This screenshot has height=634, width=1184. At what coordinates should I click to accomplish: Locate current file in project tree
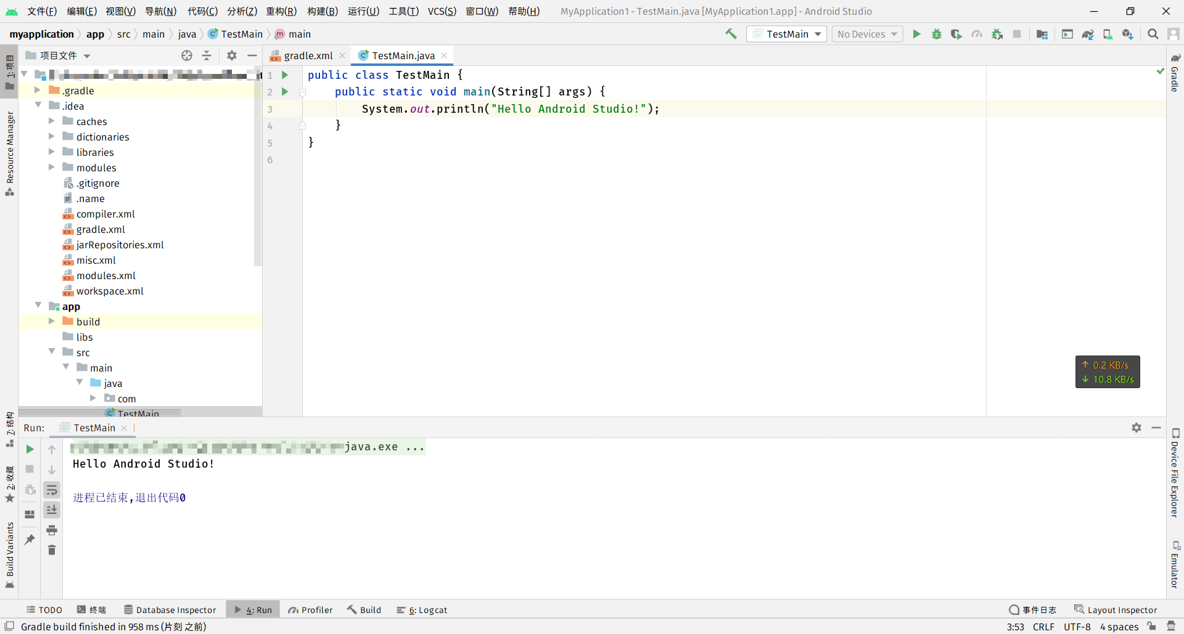coord(187,55)
